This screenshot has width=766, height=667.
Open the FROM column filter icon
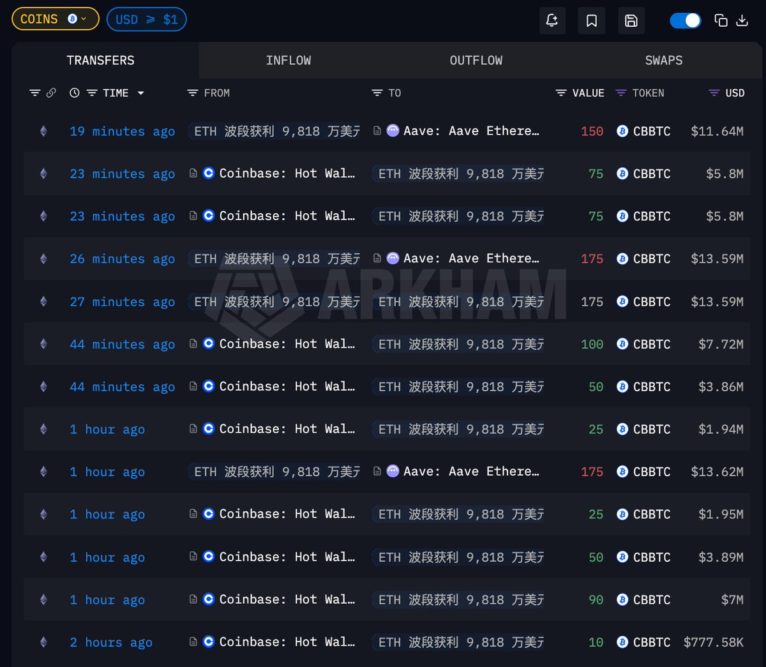click(x=192, y=93)
